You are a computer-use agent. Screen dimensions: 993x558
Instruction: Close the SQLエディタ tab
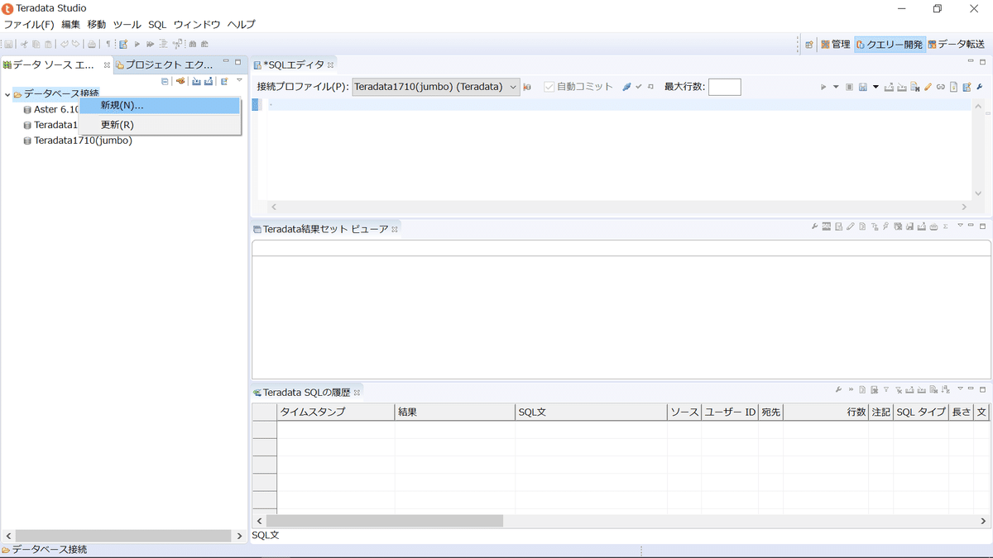pyautogui.click(x=330, y=65)
